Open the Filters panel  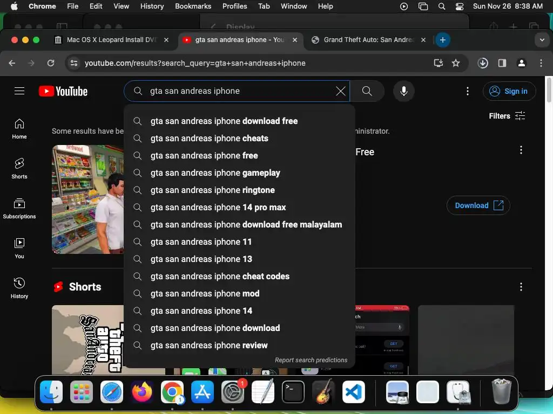pyautogui.click(x=507, y=116)
